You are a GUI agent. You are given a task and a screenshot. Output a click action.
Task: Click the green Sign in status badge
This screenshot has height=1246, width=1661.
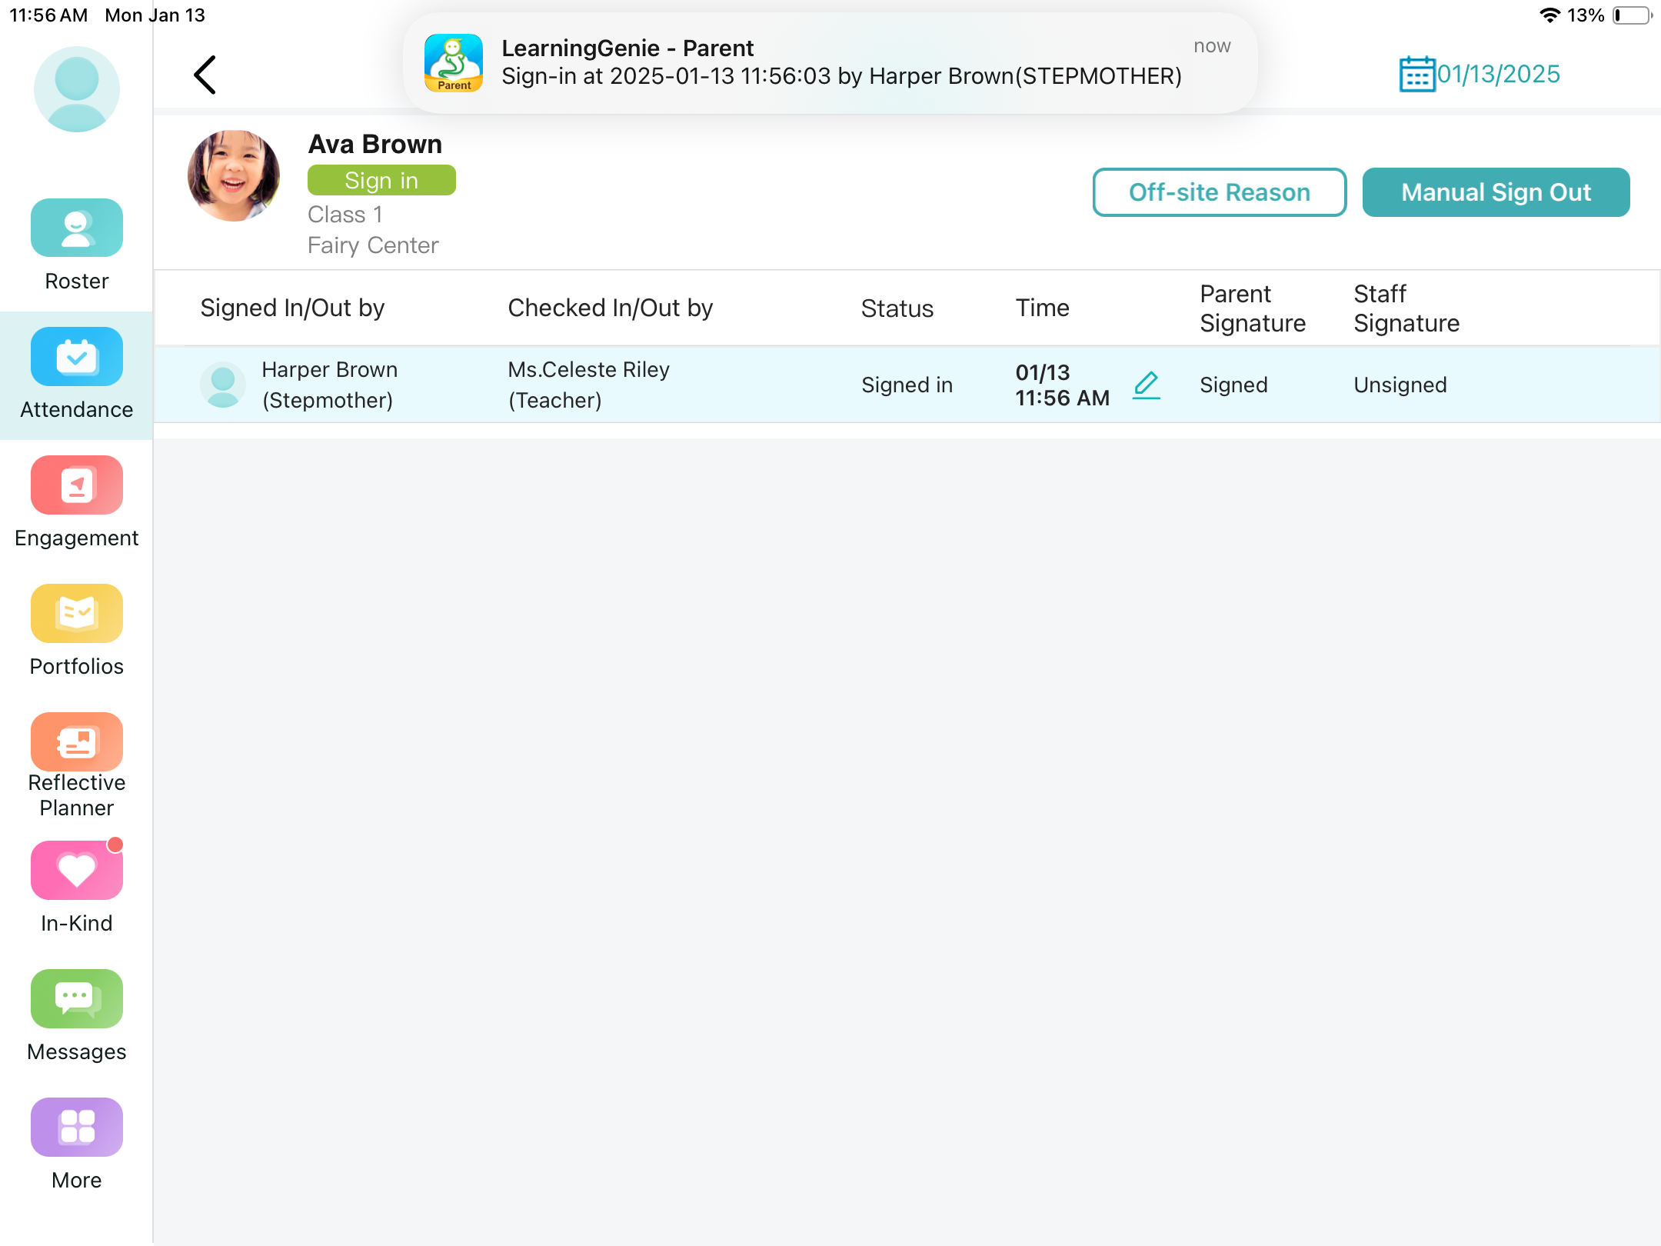coord(381,180)
